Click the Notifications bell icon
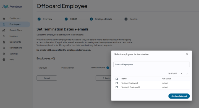Image resolution: width=199 pixels, height=108 pixels. coord(4,48)
